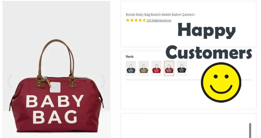
Task: Click the third rating star
Action: coord(136,20)
